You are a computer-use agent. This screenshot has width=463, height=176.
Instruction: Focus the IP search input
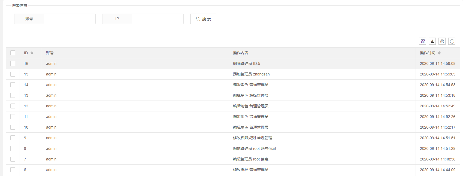coord(158,19)
